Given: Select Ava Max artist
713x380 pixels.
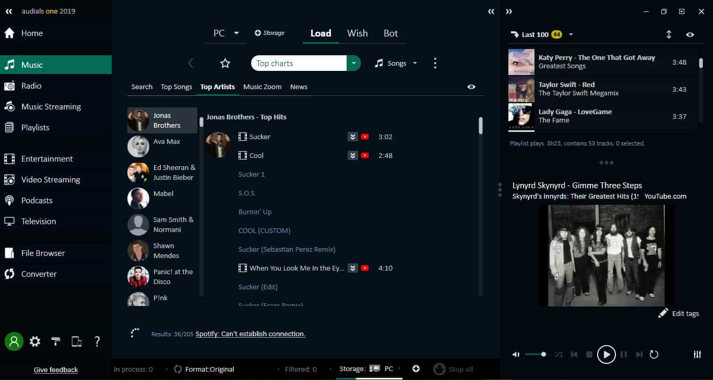Looking at the screenshot, I should coord(162,146).
